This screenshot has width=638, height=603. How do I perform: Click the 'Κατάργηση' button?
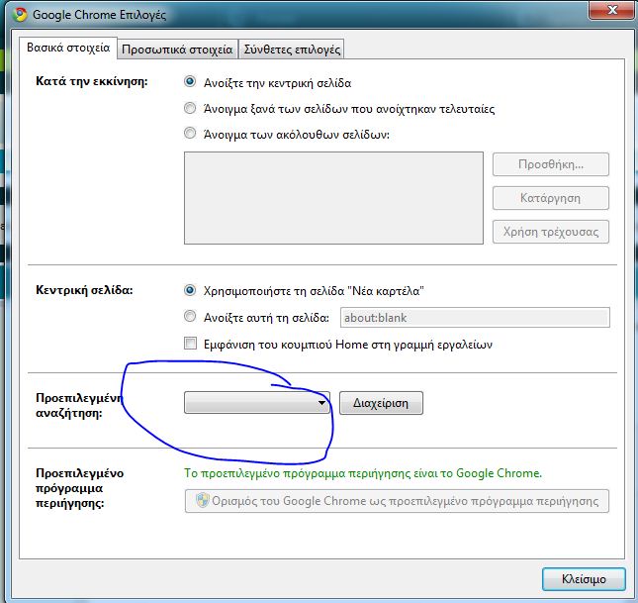point(551,198)
